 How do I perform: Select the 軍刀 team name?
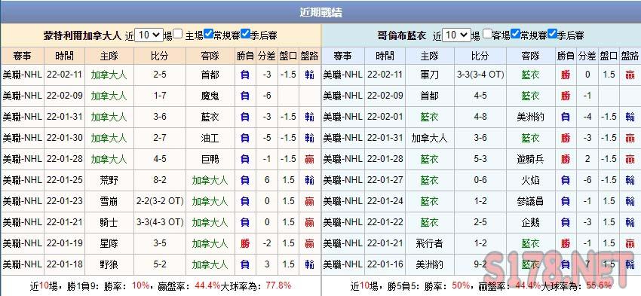pos(429,75)
